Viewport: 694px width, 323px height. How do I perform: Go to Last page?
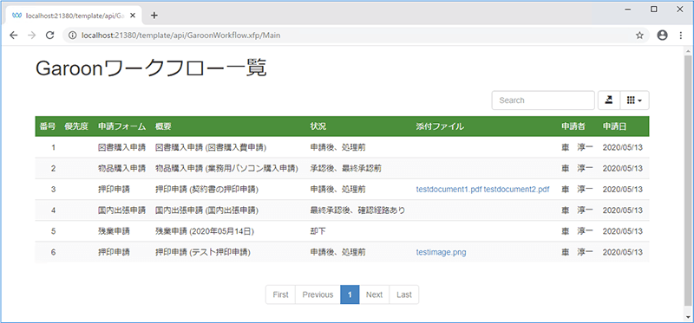coord(404,294)
